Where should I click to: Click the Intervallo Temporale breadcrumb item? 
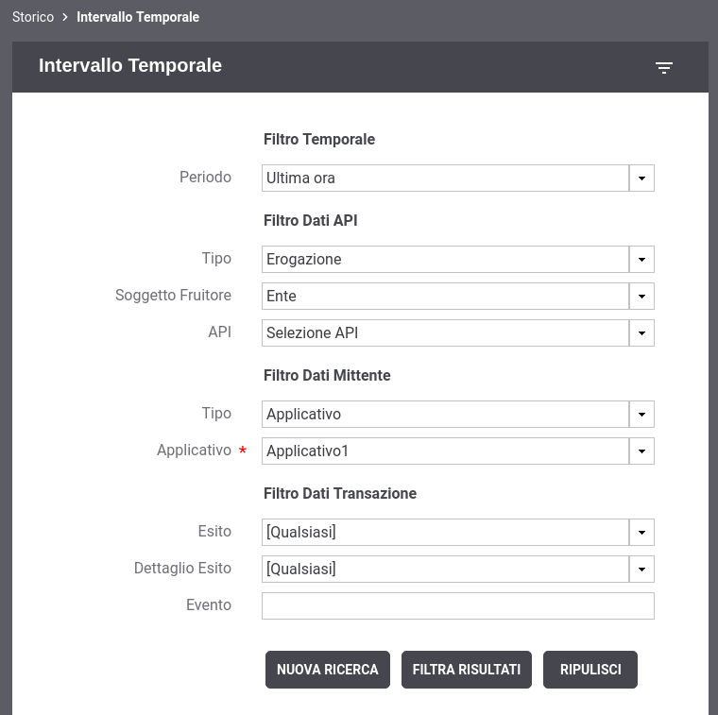click(x=138, y=17)
